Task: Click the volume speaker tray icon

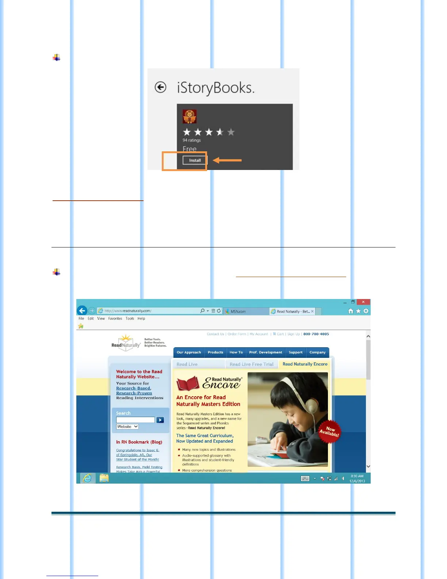Action: [x=343, y=478]
